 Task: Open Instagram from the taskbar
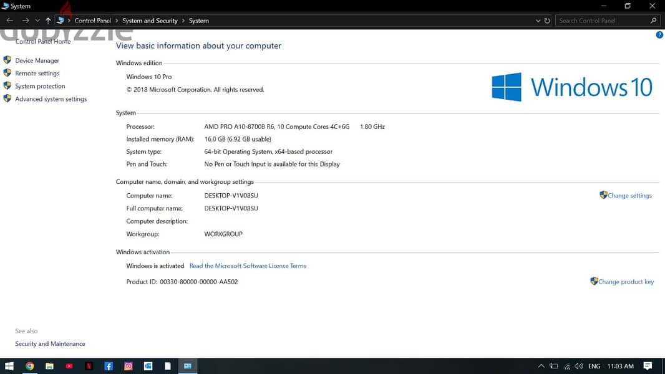pos(129,366)
